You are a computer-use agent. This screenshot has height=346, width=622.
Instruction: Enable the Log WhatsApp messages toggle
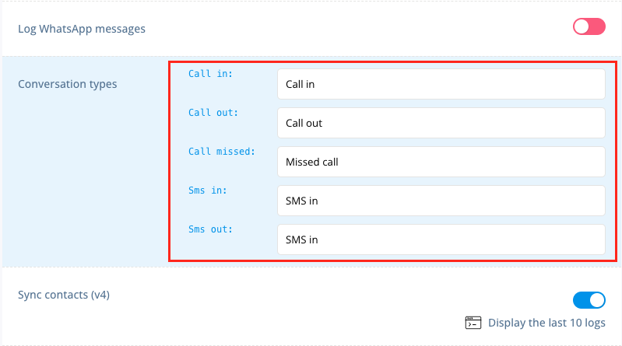(x=589, y=26)
